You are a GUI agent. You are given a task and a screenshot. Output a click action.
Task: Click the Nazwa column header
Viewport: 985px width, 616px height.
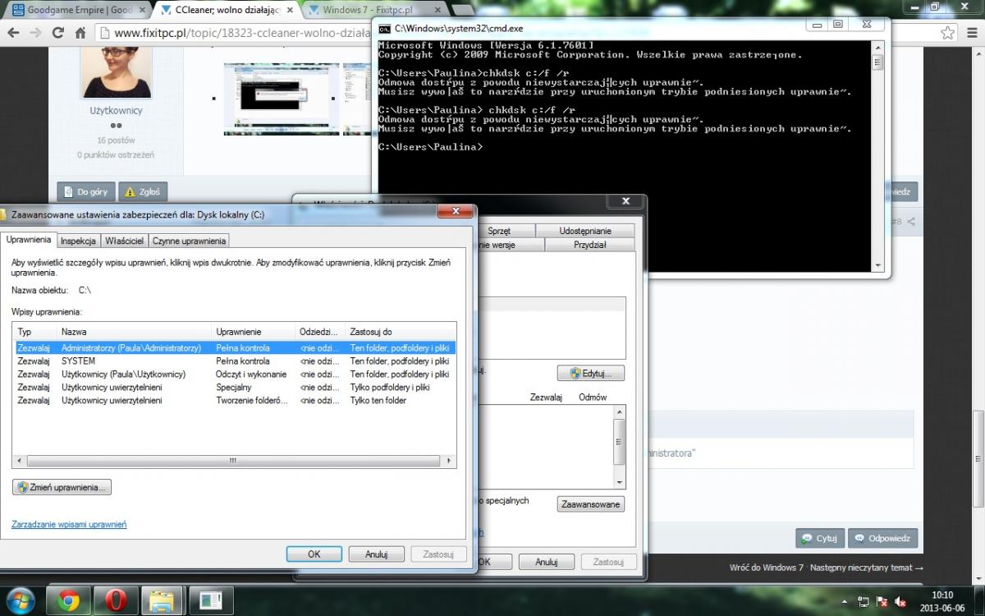point(134,332)
